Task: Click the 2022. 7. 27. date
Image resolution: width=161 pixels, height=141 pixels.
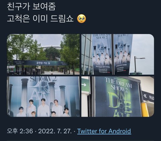Action: [55, 131]
